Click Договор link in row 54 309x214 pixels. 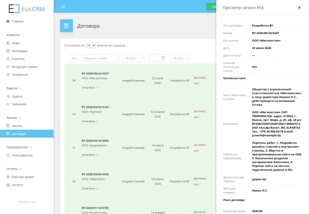click(x=200, y=77)
